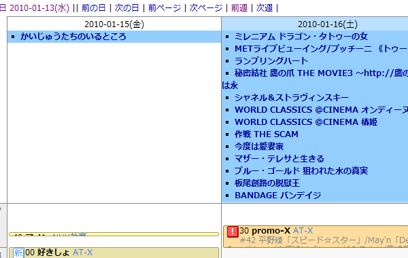
Task: Open BANDAGE バンデイジ entry
Action: point(277,196)
